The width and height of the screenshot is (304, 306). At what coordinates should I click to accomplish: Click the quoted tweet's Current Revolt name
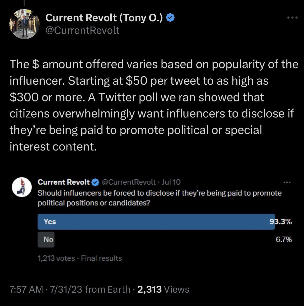click(64, 182)
